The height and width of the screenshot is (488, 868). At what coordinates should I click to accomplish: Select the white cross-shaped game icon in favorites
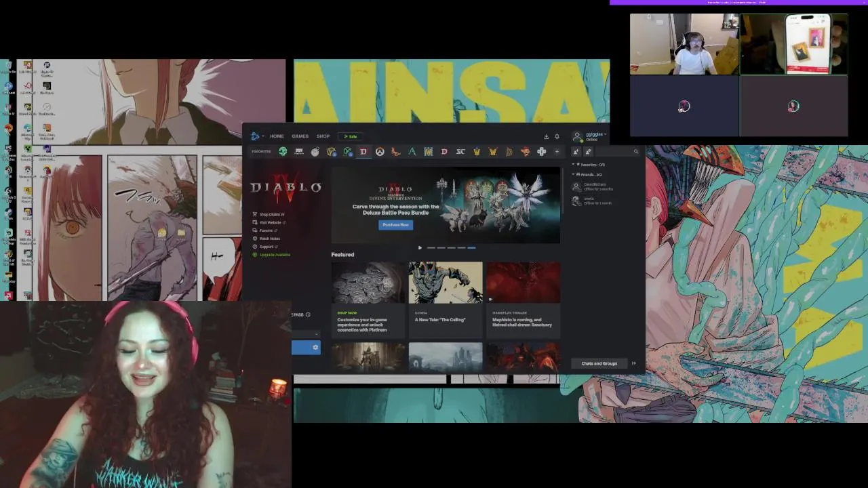click(541, 152)
